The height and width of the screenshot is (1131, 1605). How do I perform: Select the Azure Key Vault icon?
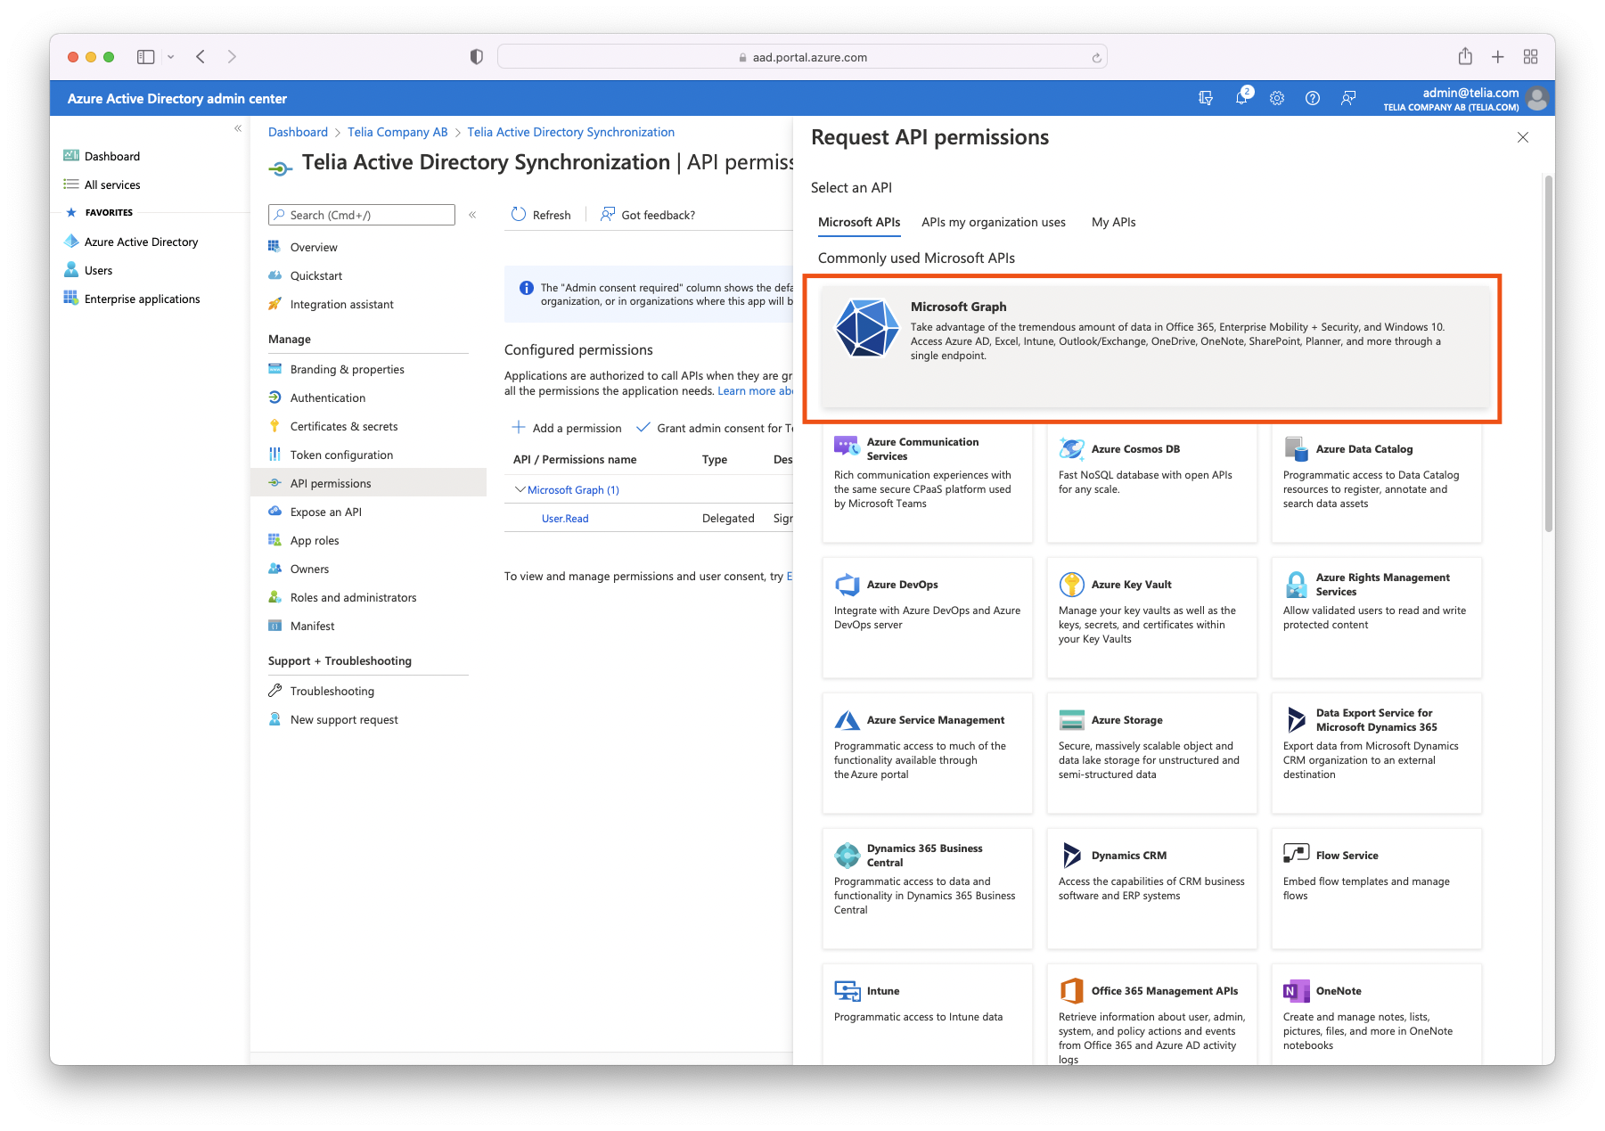pyautogui.click(x=1071, y=584)
